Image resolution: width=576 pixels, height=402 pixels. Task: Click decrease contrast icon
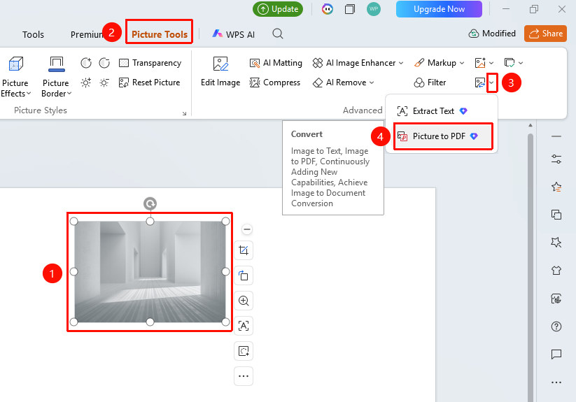(x=104, y=63)
